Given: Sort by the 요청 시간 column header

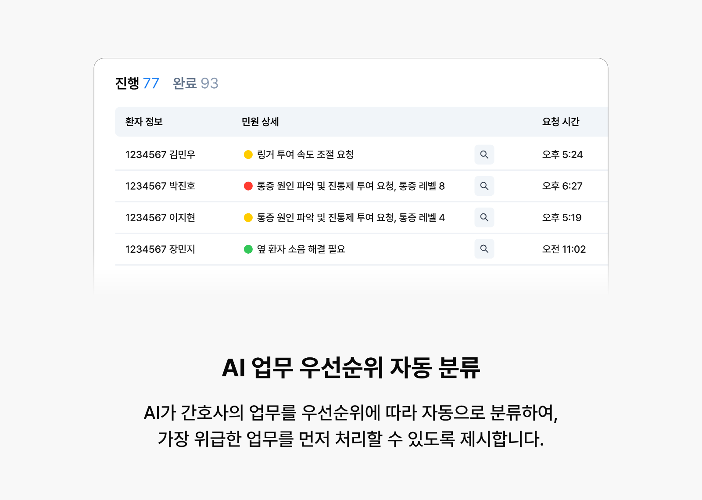Looking at the screenshot, I should [561, 122].
